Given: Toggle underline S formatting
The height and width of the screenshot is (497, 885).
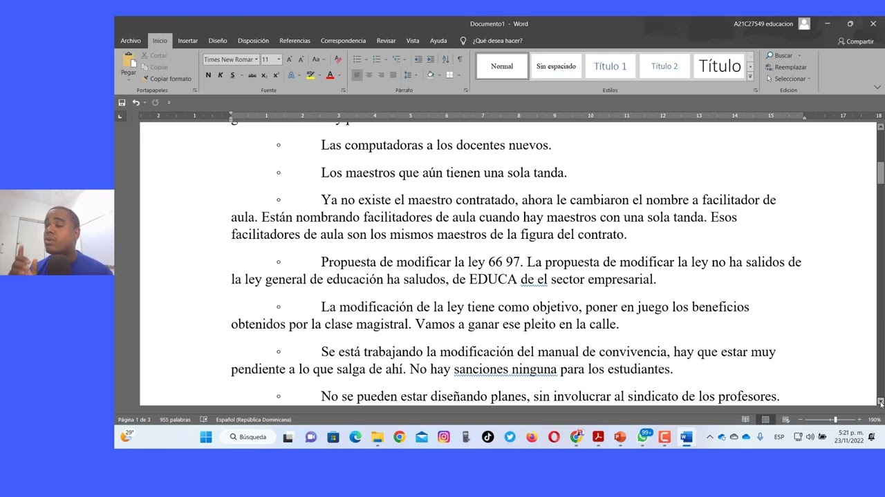Looking at the screenshot, I should pyautogui.click(x=232, y=75).
